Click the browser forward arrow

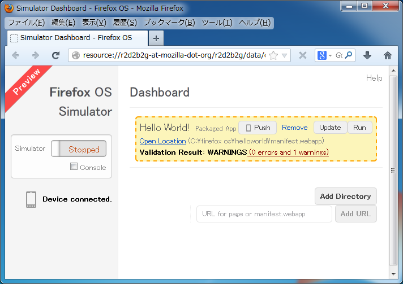tap(35, 55)
